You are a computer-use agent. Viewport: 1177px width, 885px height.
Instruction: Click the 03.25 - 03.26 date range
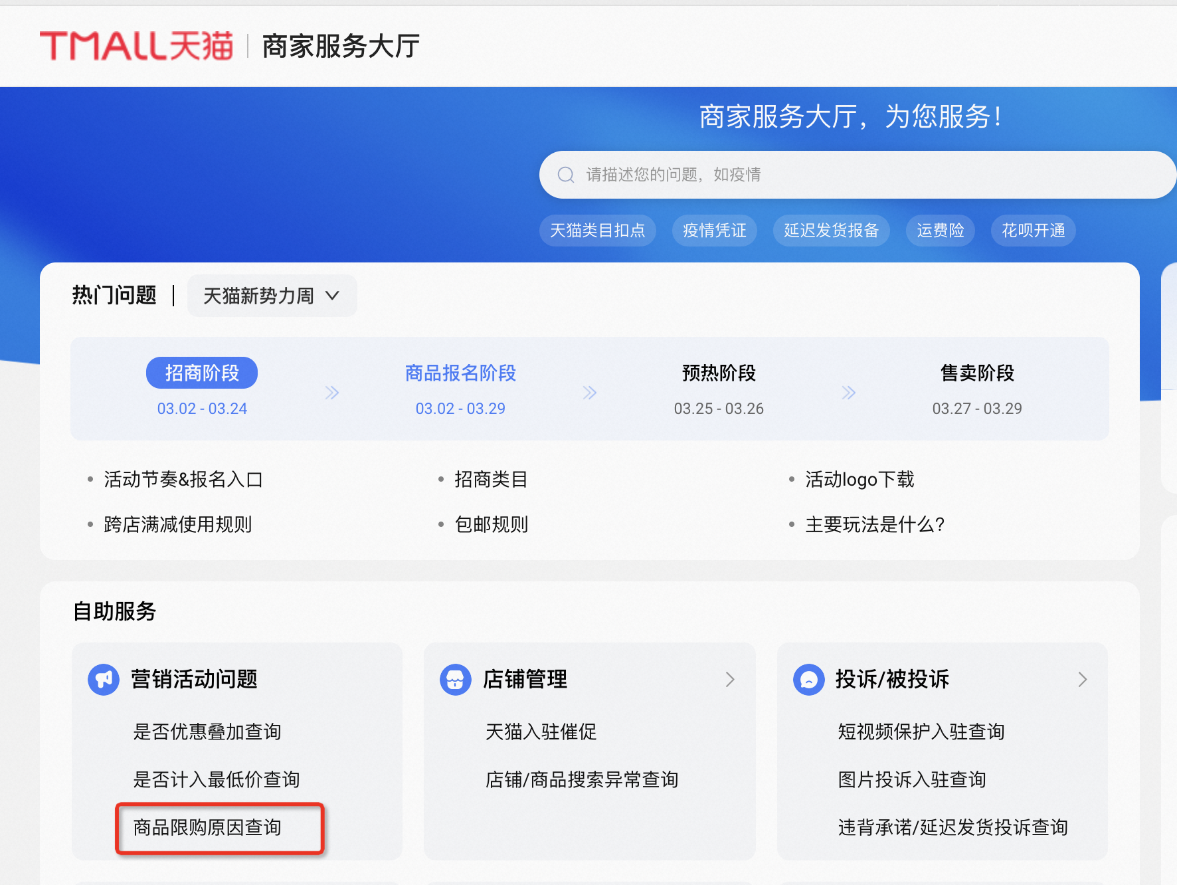(x=719, y=409)
